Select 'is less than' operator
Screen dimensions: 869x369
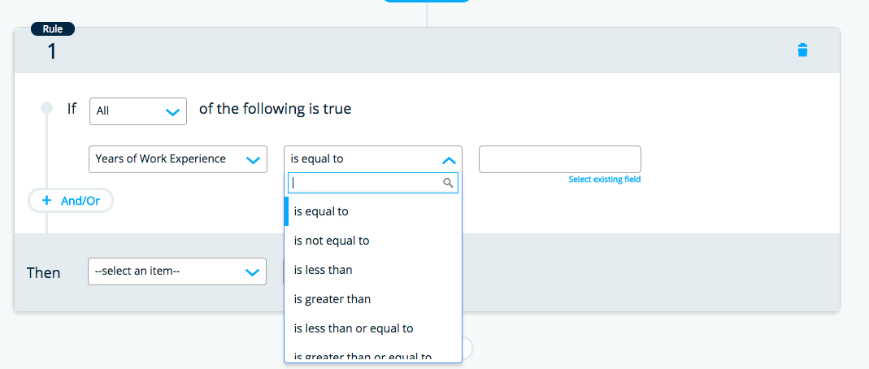point(323,270)
